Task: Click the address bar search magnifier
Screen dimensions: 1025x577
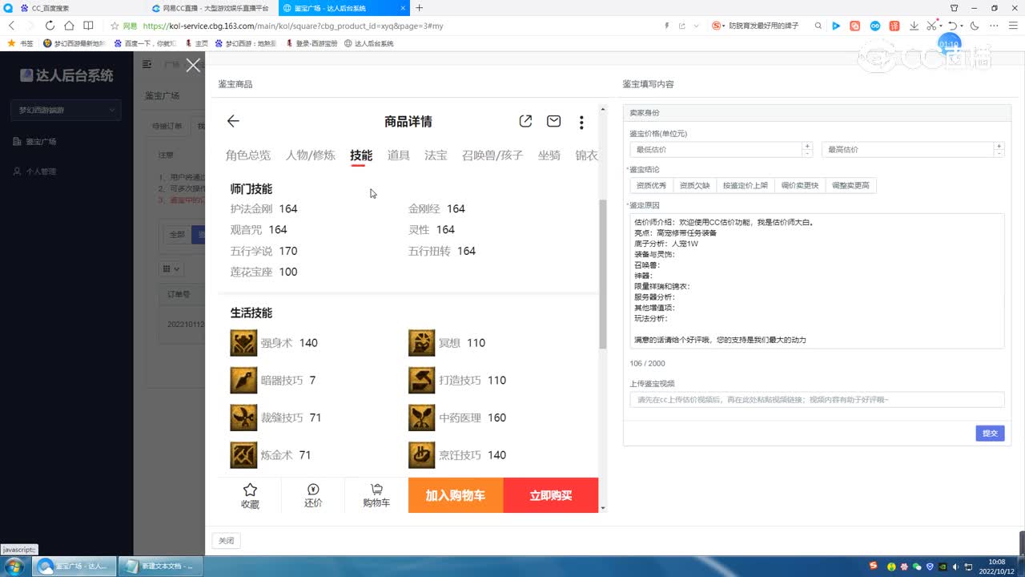Action: [x=818, y=26]
